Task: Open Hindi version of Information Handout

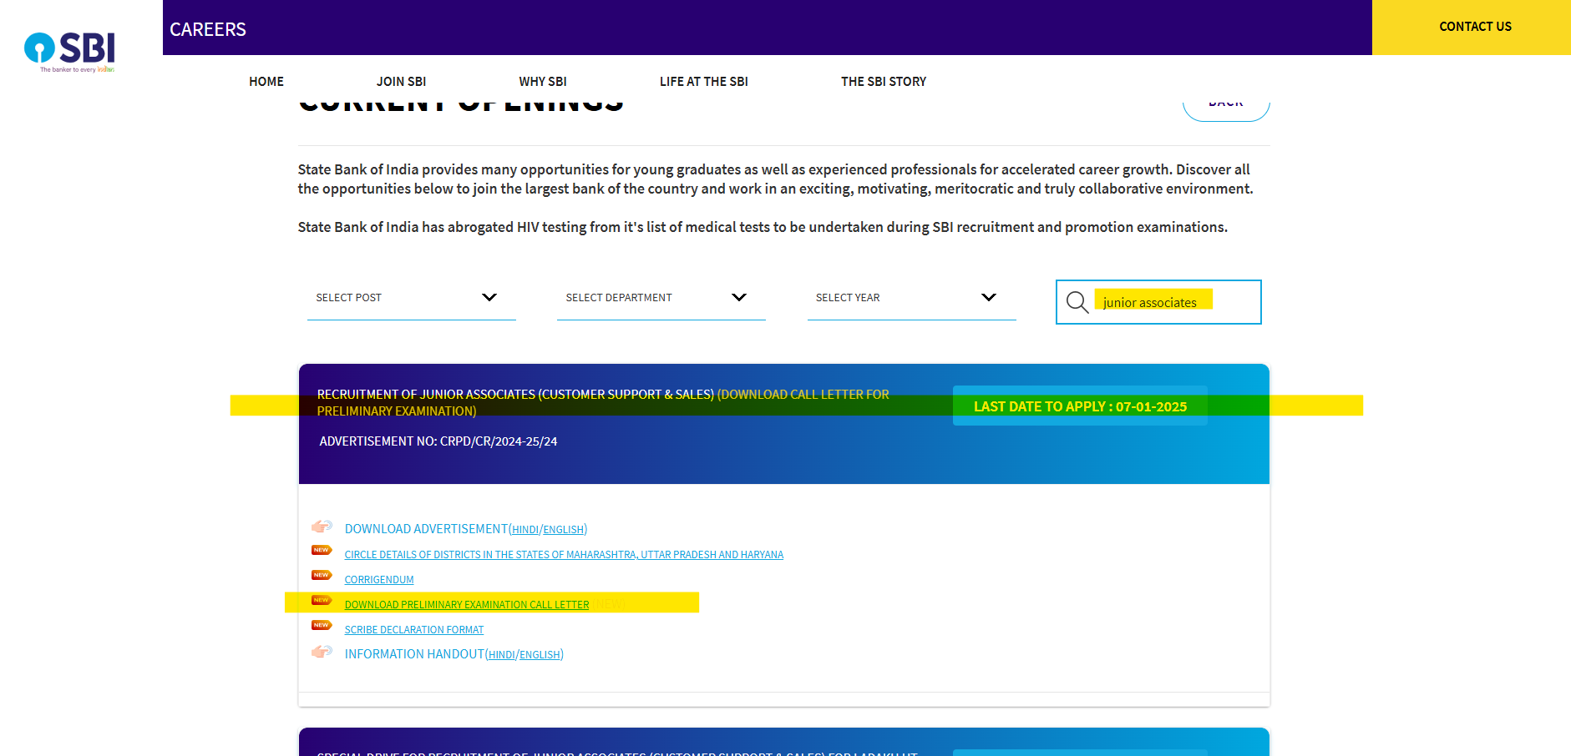Action: point(502,655)
